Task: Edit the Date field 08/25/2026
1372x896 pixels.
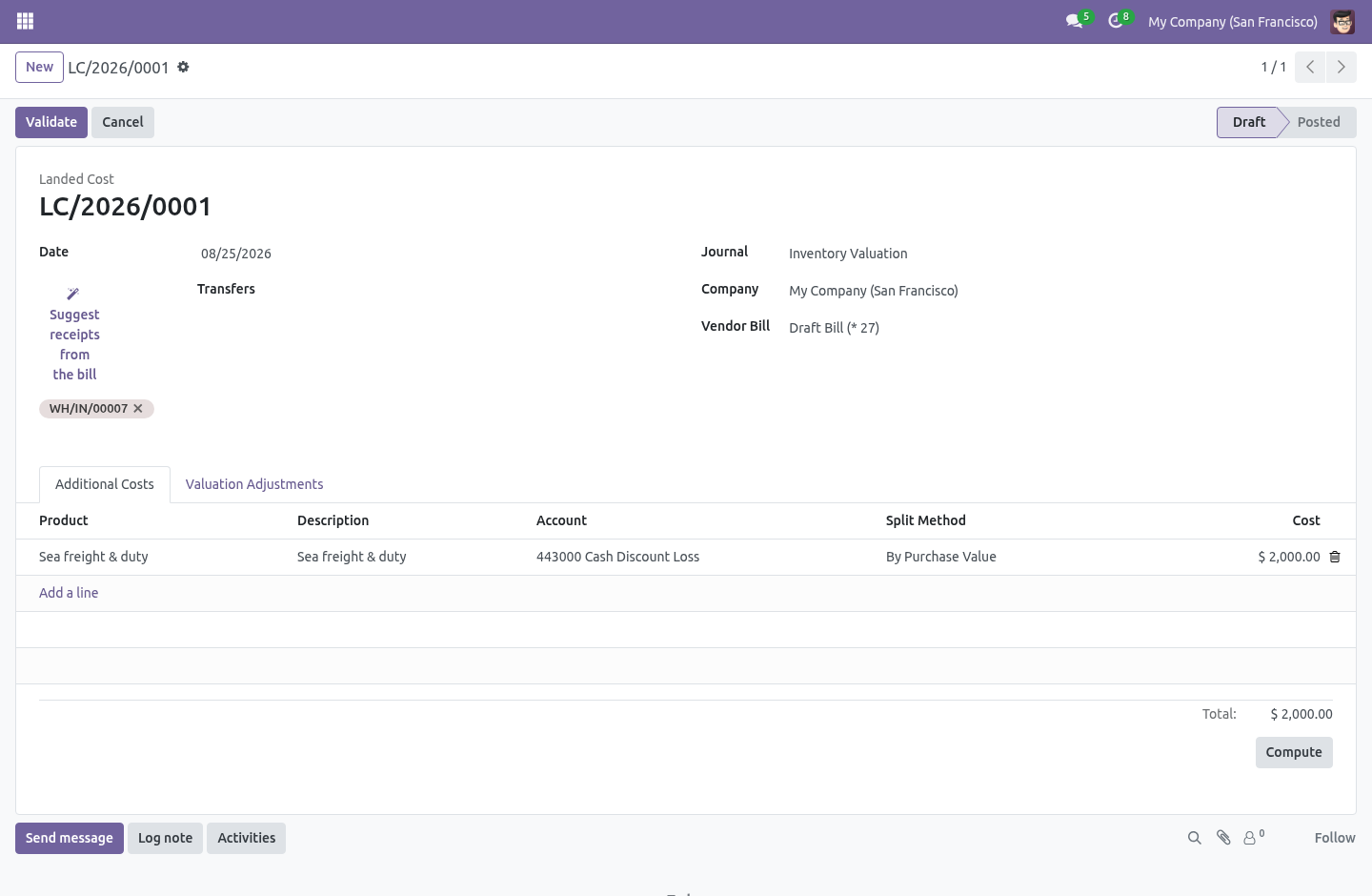Action: tap(236, 254)
